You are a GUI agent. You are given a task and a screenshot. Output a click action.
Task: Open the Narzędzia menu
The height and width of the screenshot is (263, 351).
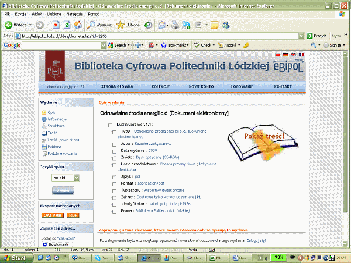coord(74,14)
